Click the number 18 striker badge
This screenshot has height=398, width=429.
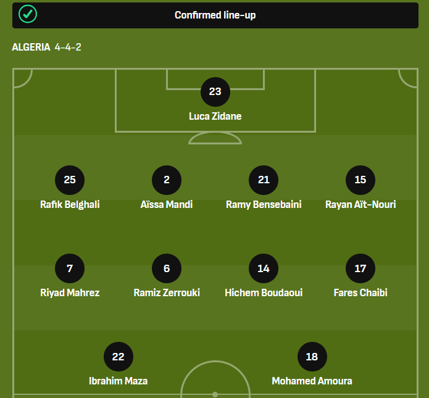tap(312, 357)
